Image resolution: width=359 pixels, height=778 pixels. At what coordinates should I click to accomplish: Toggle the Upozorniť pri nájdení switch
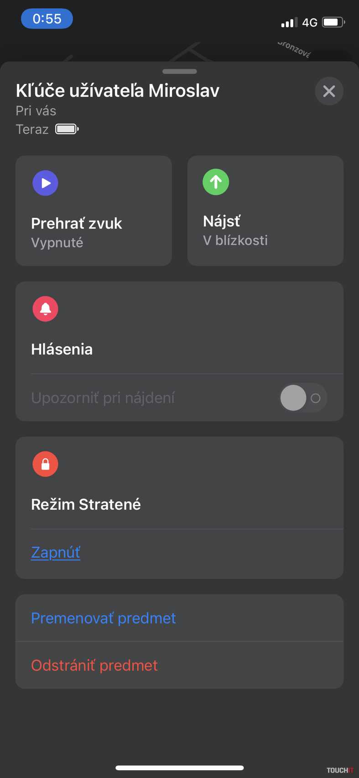303,398
